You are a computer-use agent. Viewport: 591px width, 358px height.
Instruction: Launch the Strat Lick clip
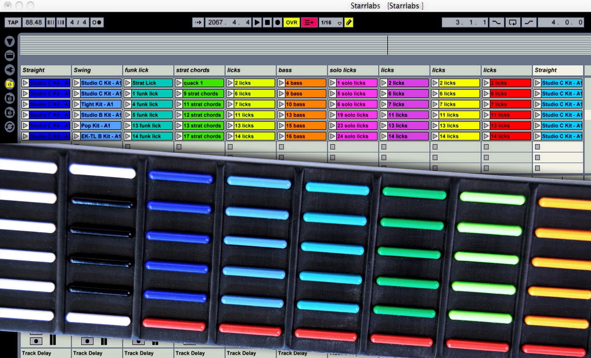click(127, 83)
